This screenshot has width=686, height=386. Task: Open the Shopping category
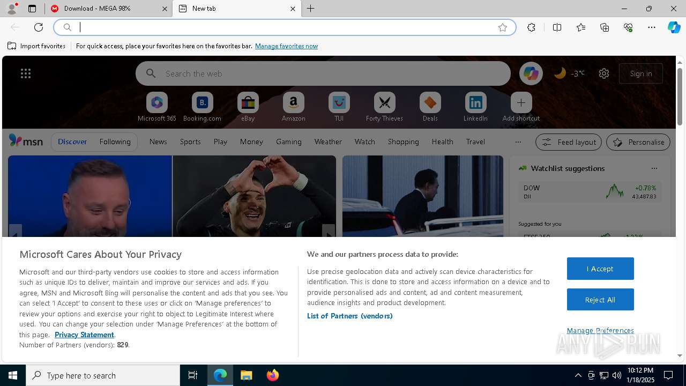(404, 142)
